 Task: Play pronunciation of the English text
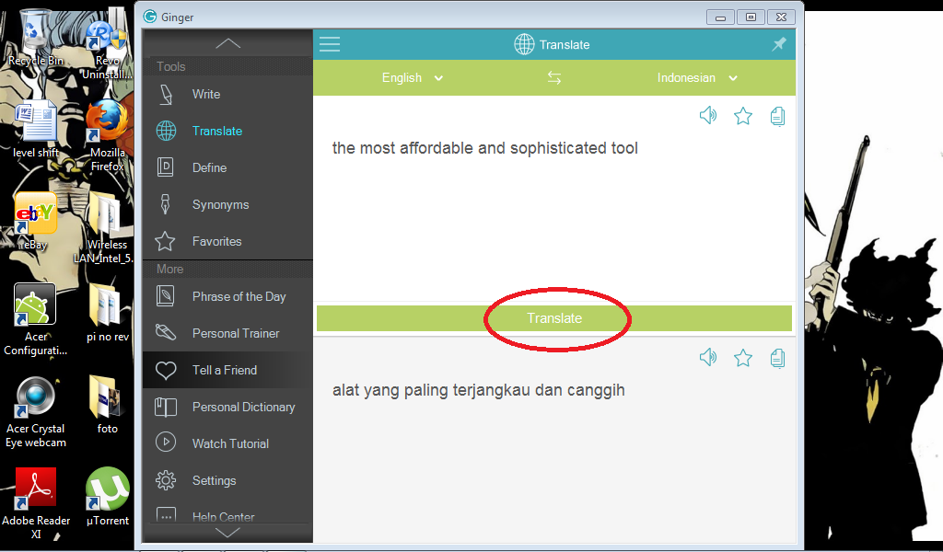click(708, 116)
